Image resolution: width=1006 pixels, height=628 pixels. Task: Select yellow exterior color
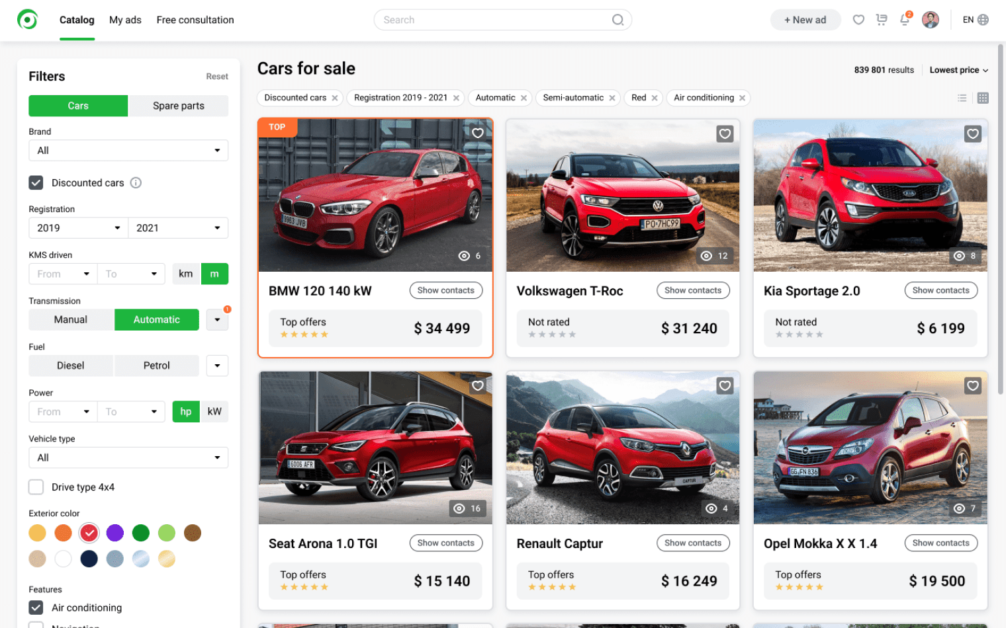click(x=38, y=533)
